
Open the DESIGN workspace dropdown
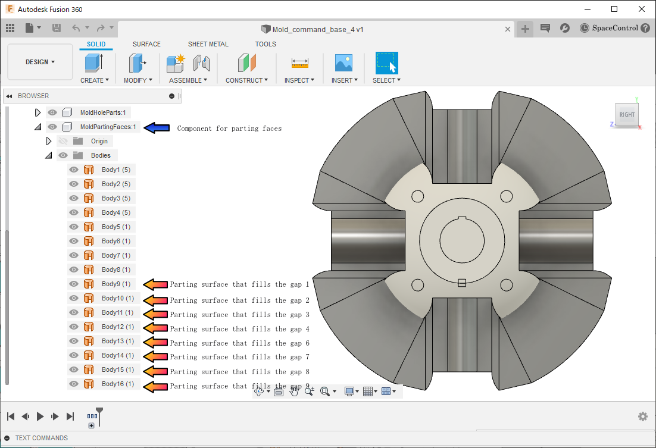pyautogui.click(x=40, y=62)
